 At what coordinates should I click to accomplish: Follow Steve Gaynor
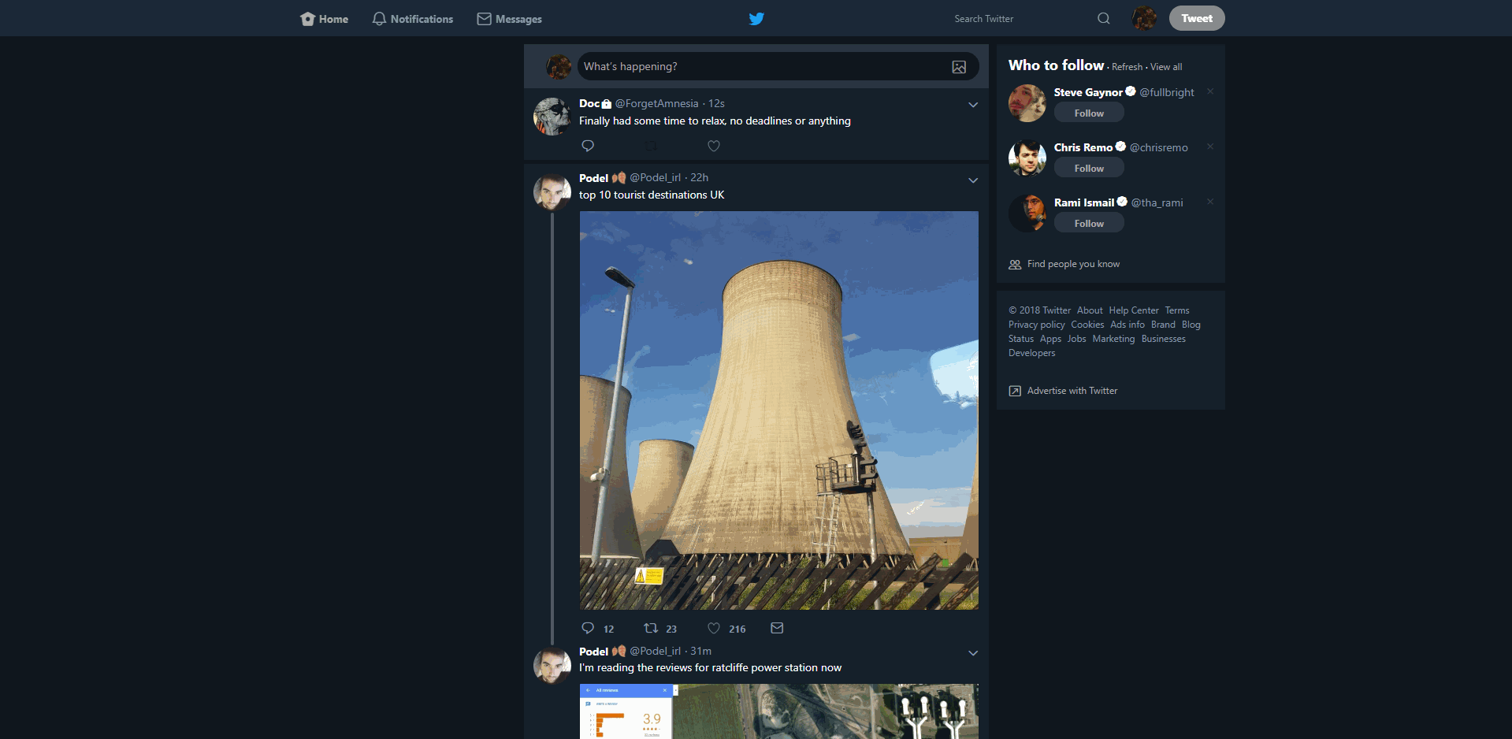coord(1089,113)
